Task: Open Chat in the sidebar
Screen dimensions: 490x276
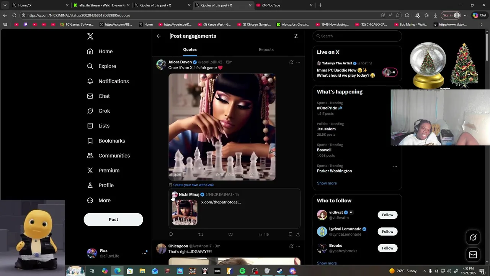Action: point(98,96)
